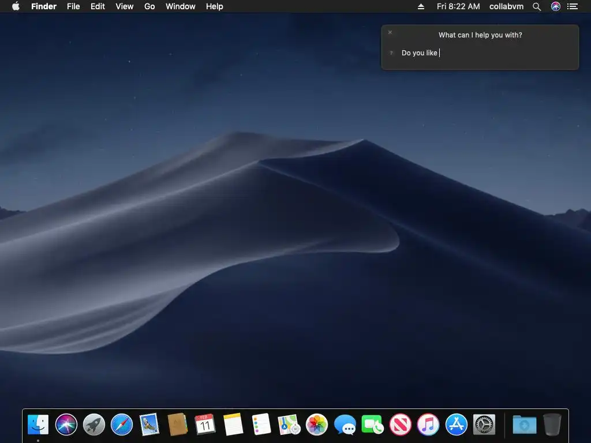The height and width of the screenshot is (443, 591).
Task: Open iTunes music note icon
Action: pyautogui.click(x=428, y=425)
